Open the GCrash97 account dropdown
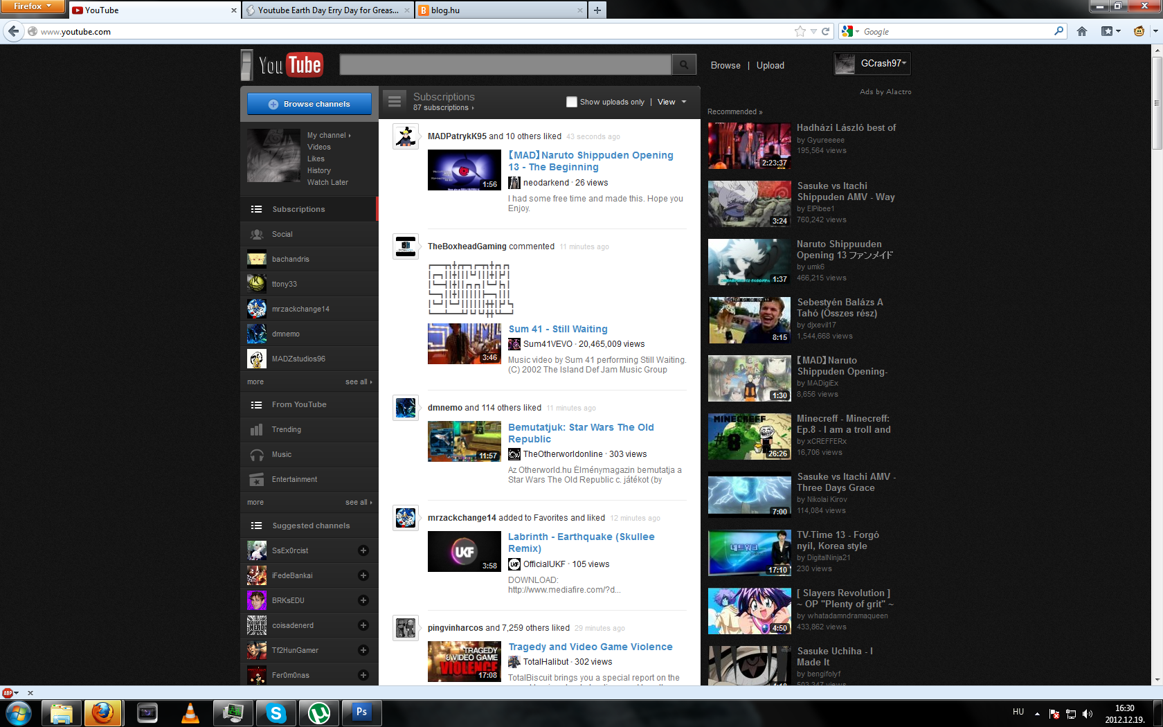Screen dimensions: 1163x727 pos(872,63)
